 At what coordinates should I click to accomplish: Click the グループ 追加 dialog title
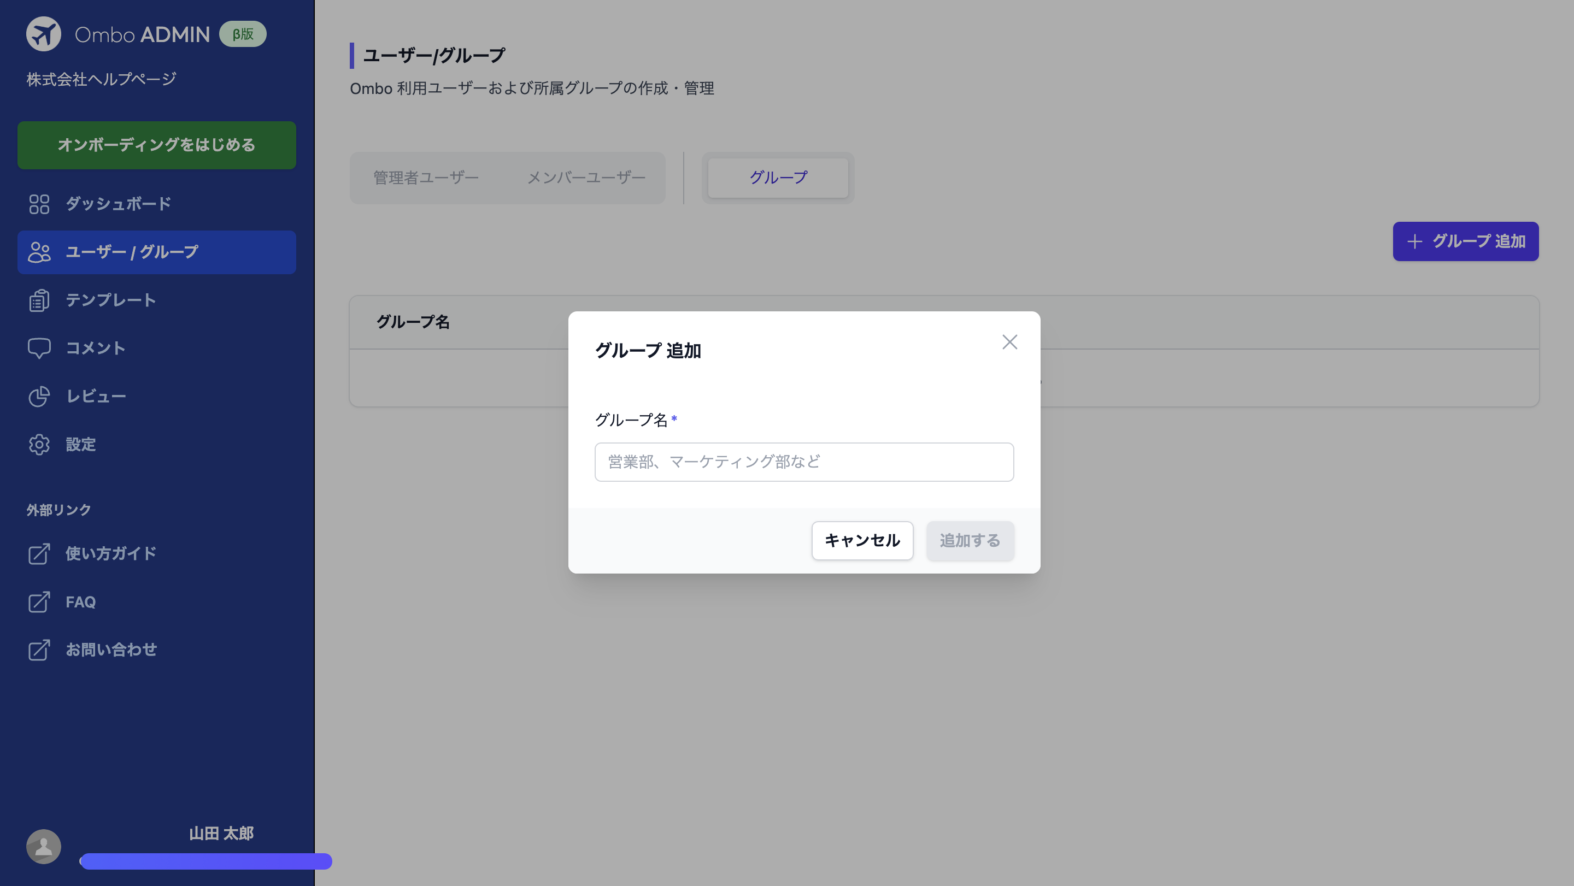click(x=648, y=351)
